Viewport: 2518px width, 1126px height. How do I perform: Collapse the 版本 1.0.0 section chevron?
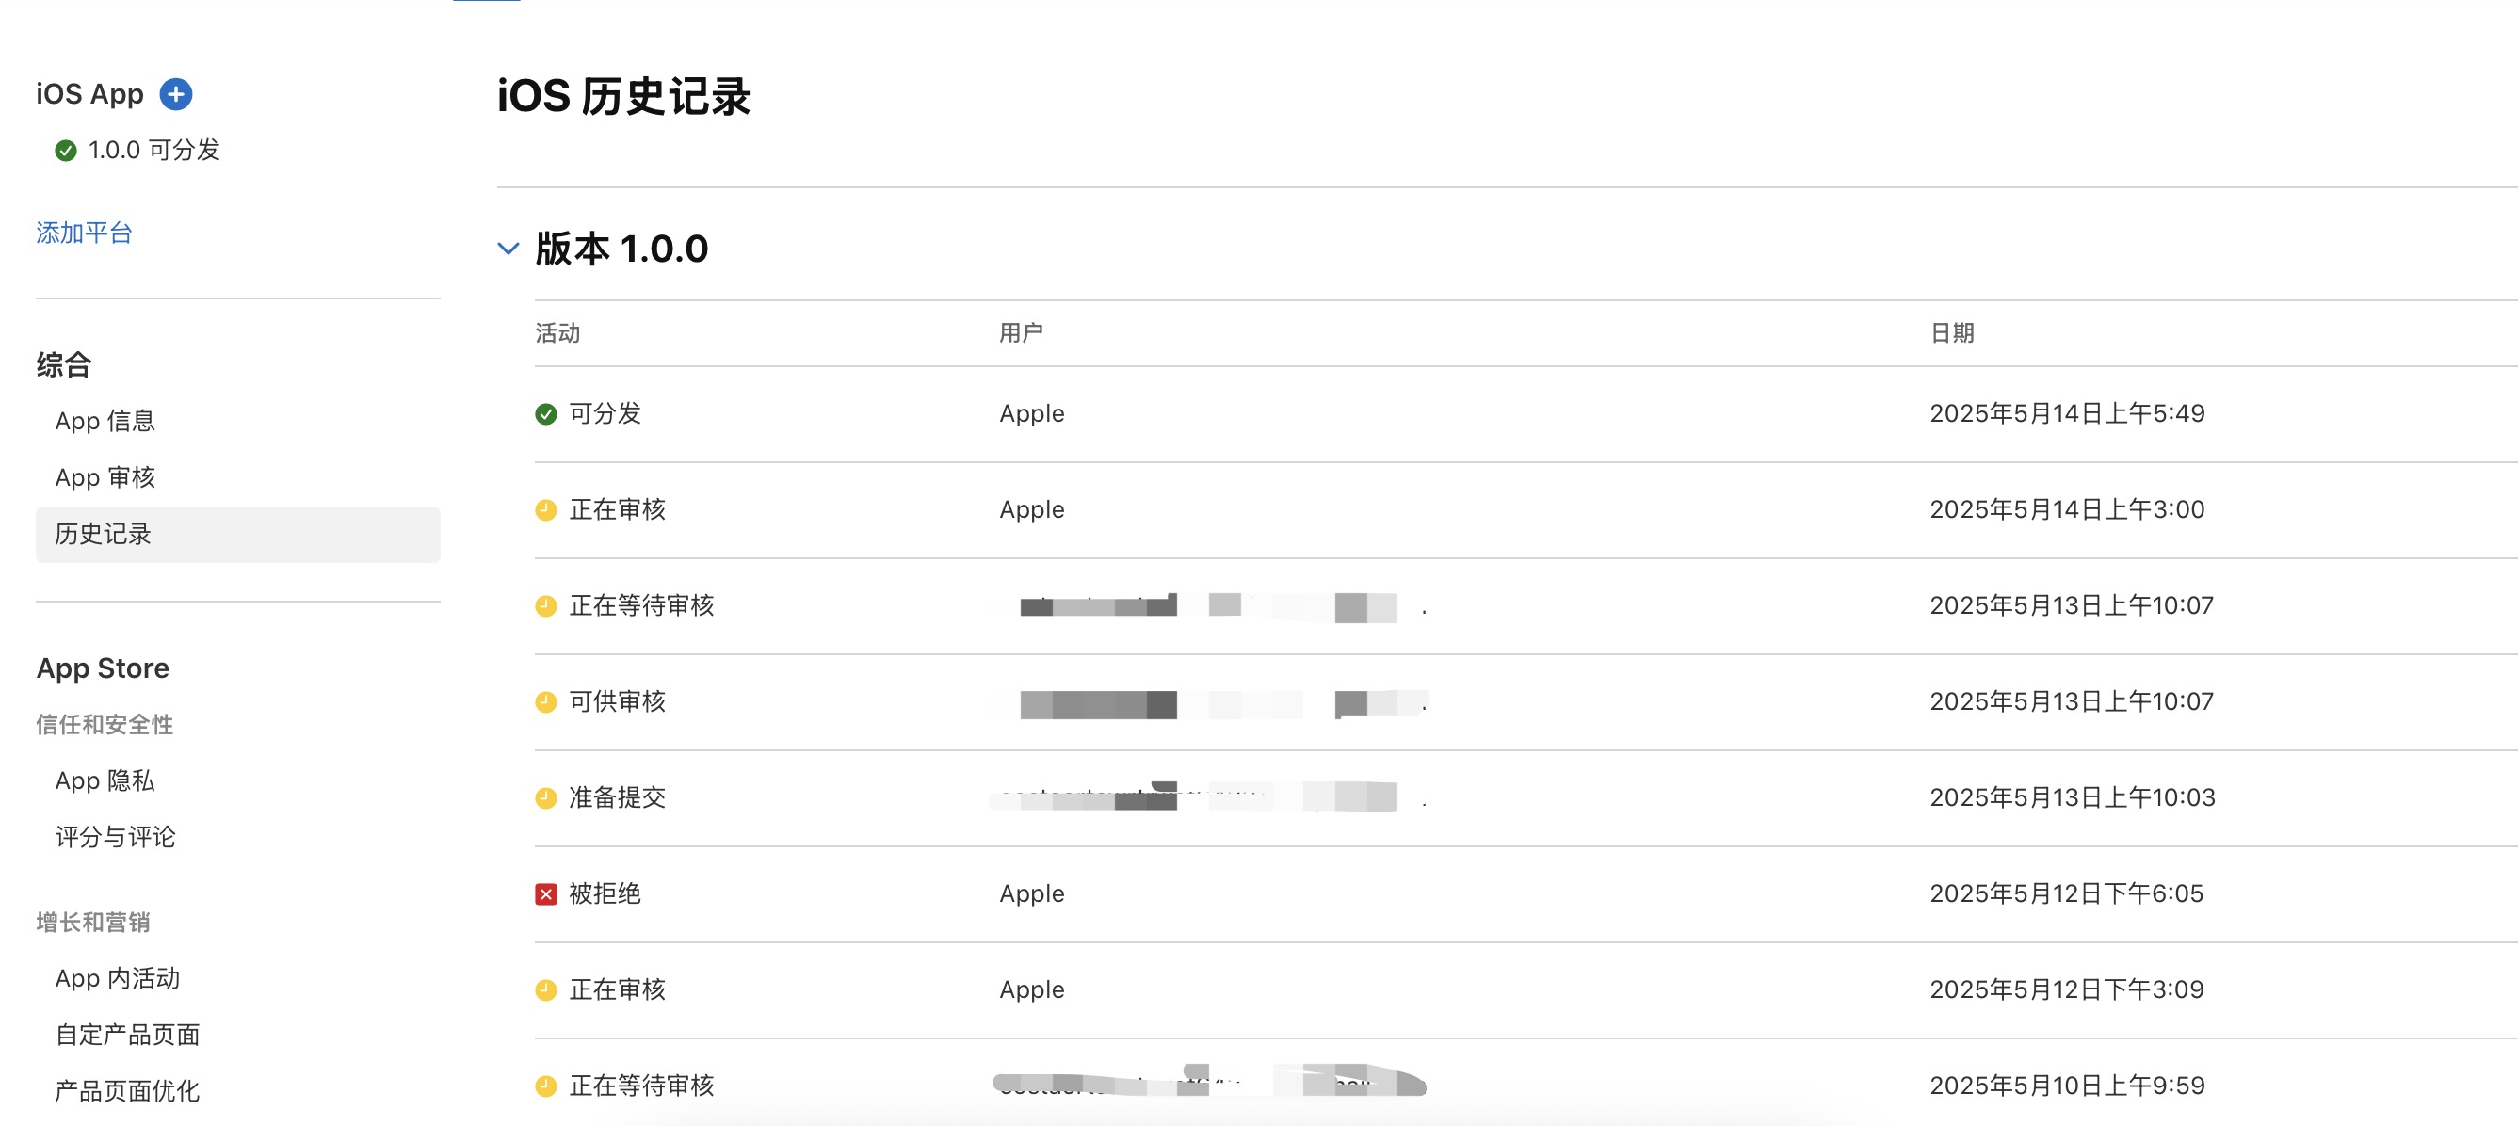[x=508, y=249]
